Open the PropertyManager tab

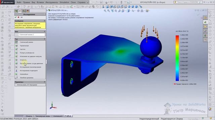(20, 11)
